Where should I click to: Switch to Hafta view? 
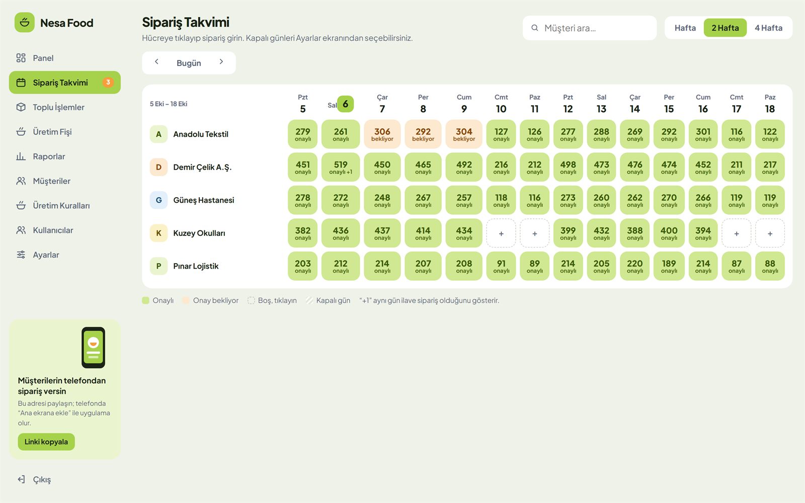685,28
